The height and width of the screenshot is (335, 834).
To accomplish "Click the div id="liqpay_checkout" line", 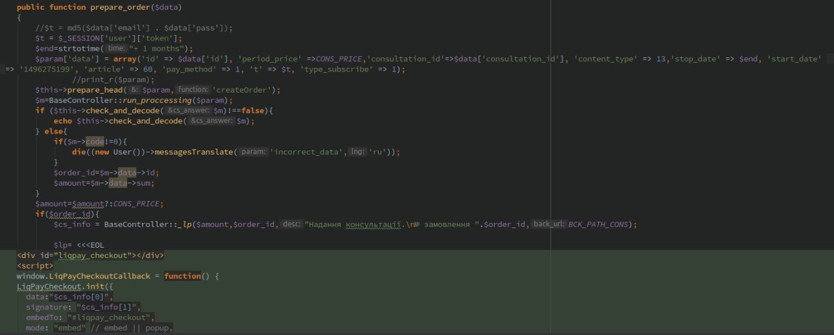I will coord(91,255).
